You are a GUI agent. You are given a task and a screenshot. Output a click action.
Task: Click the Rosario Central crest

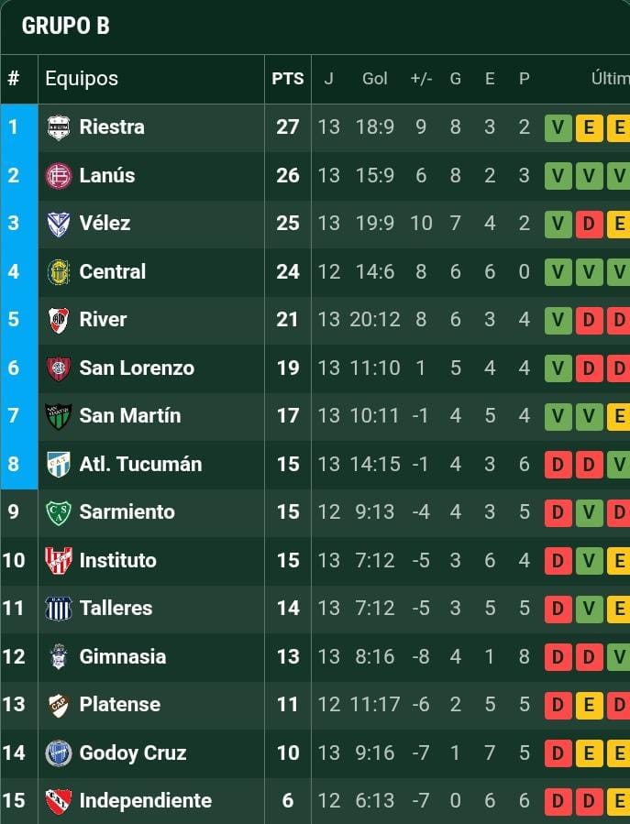point(59,272)
